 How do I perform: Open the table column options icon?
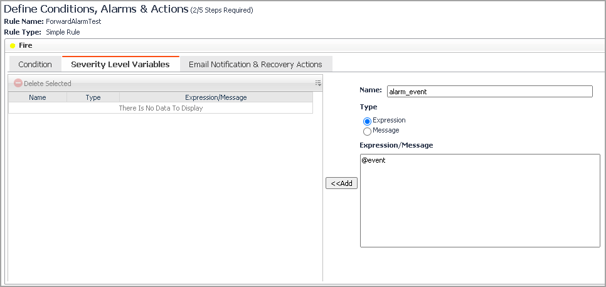318,83
